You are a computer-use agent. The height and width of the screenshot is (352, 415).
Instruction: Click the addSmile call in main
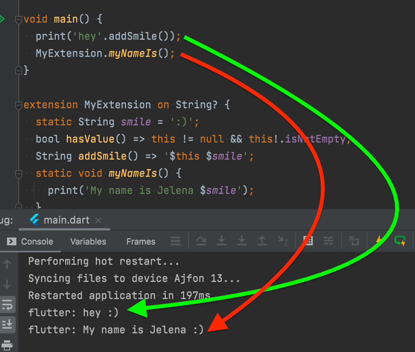(x=138, y=36)
